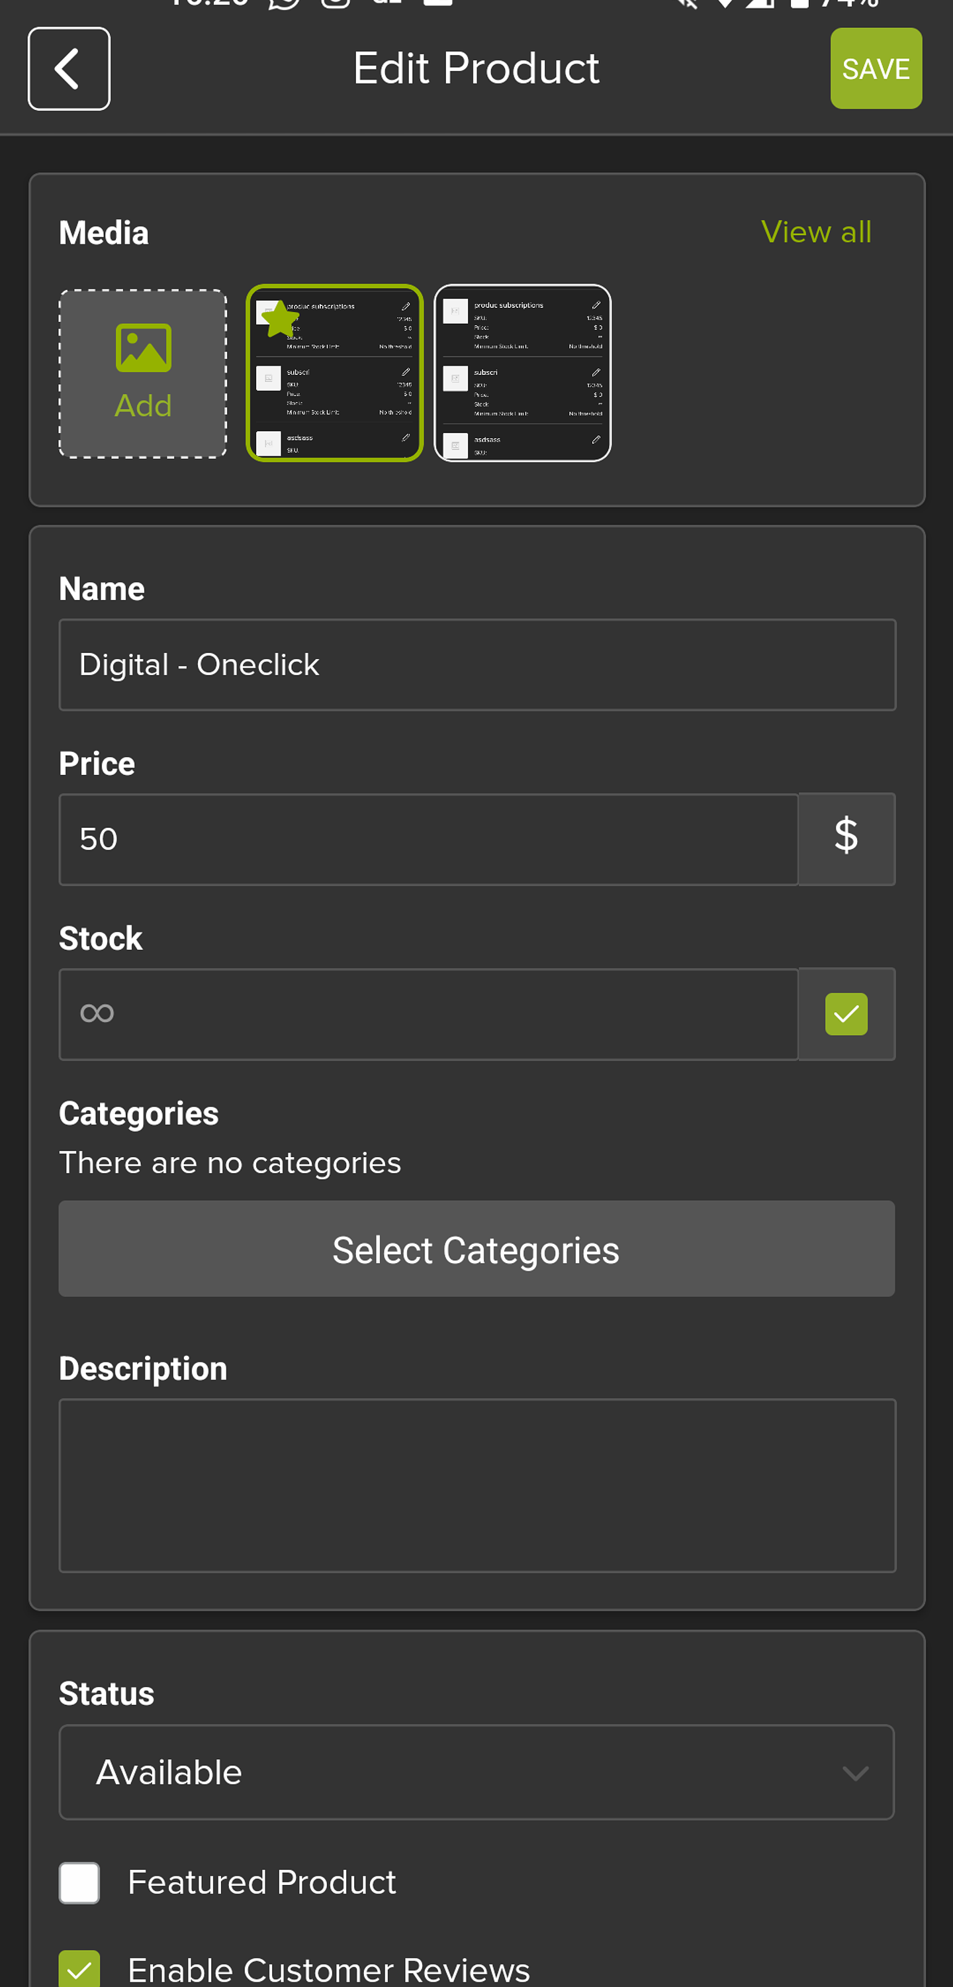Disable Enable Customer Reviews checkbox

pyautogui.click(x=79, y=1968)
